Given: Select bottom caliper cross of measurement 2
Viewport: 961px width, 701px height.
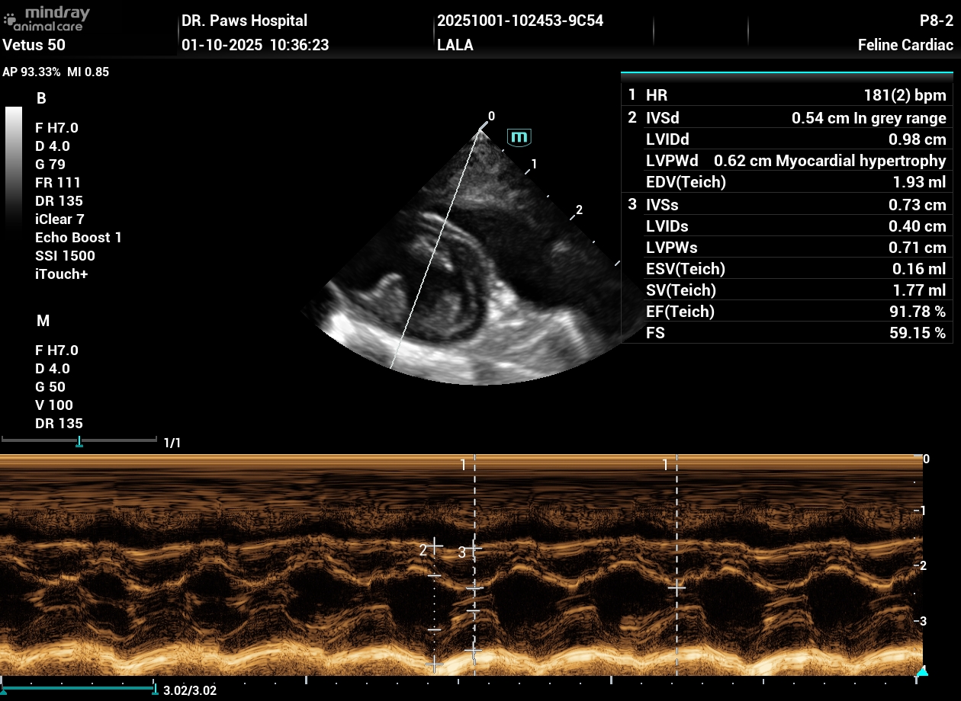Looking at the screenshot, I should [434, 664].
